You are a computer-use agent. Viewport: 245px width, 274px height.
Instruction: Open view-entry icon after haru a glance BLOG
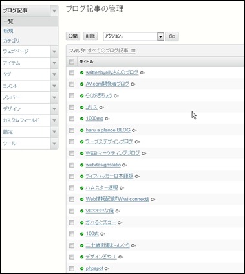click(134, 130)
